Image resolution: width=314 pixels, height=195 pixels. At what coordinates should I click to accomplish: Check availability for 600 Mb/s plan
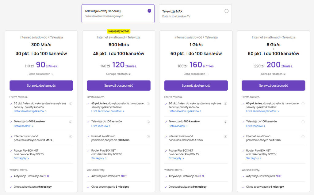[119, 85]
